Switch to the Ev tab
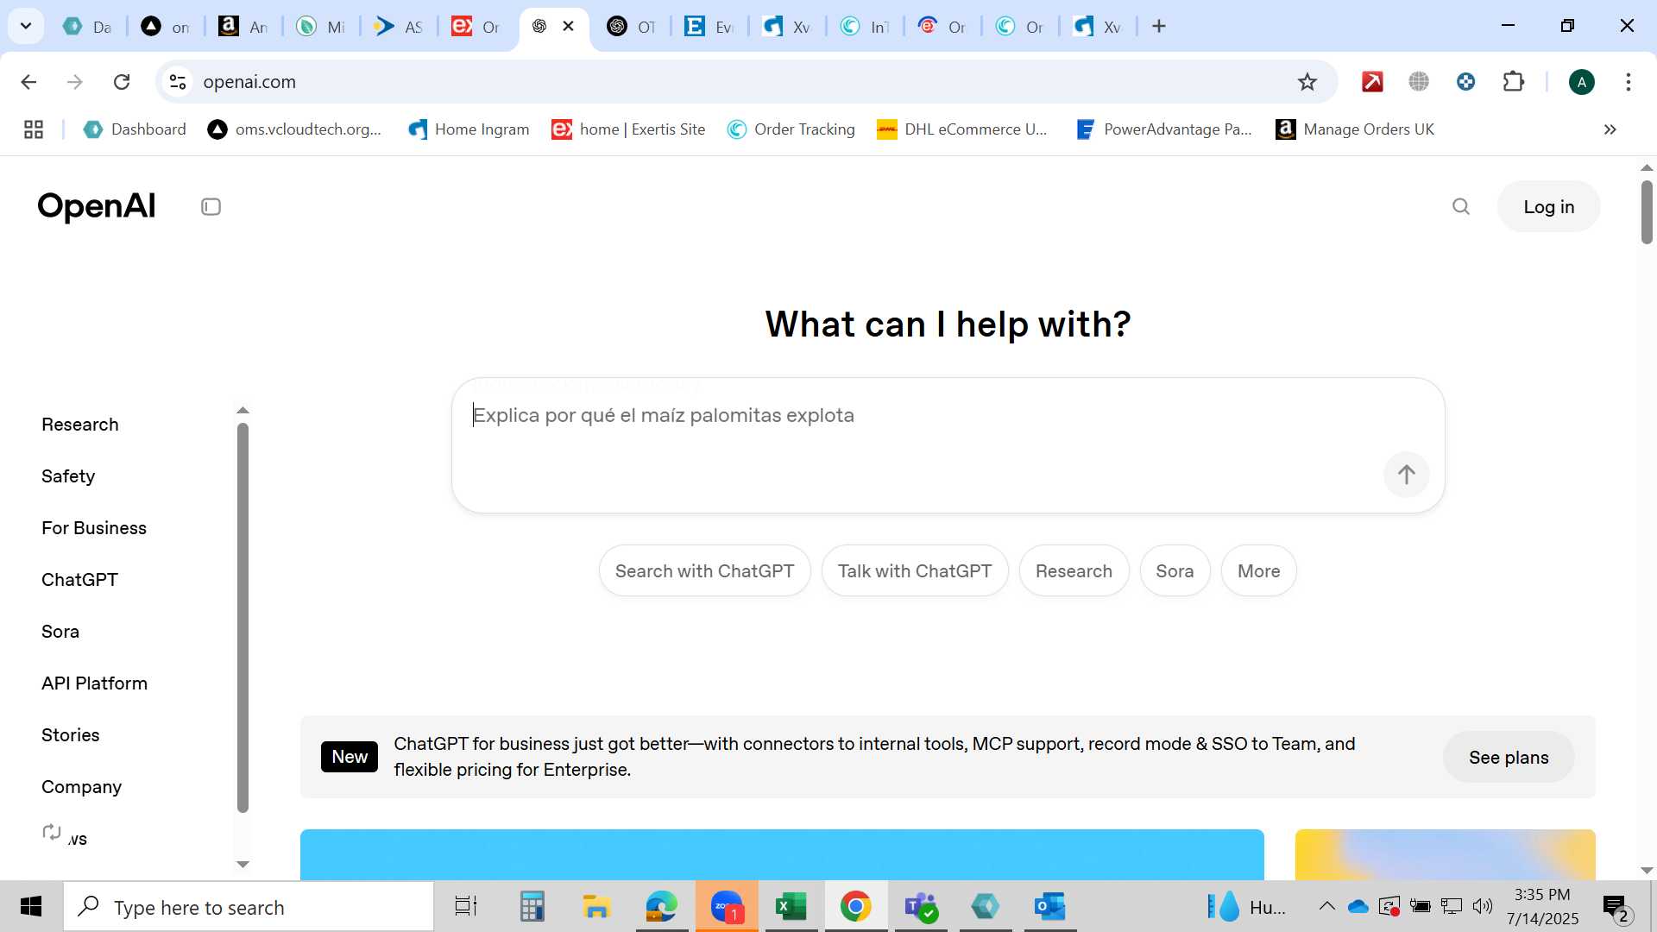 [709, 27]
